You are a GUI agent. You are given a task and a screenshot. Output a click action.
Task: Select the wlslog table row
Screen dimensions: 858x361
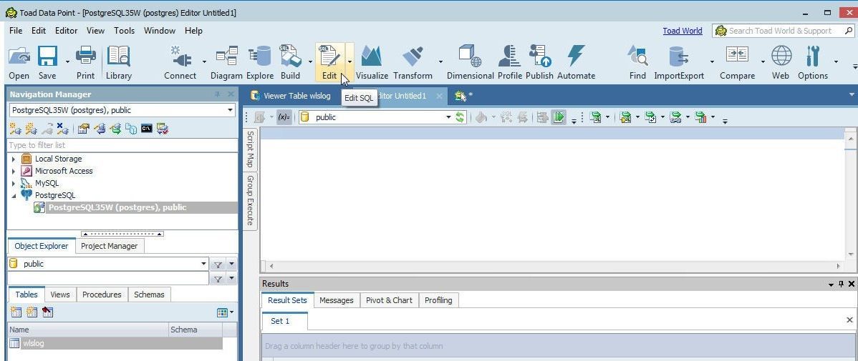point(116,343)
